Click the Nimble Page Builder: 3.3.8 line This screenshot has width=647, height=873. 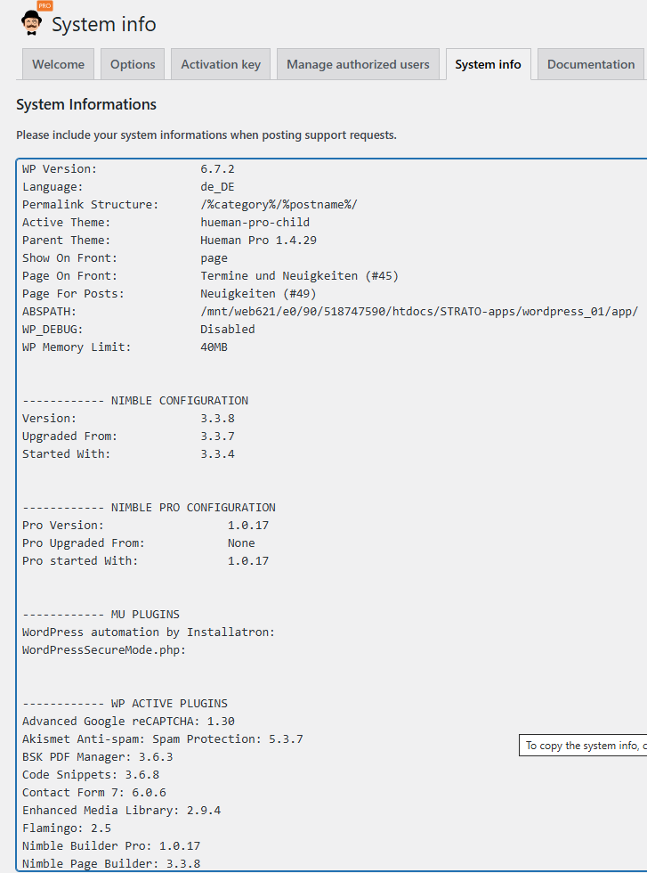tap(111, 863)
